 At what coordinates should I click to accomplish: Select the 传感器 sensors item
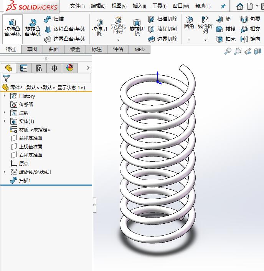22,105
